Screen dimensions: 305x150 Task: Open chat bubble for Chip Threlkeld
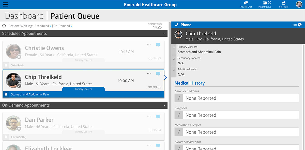(158, 73)
